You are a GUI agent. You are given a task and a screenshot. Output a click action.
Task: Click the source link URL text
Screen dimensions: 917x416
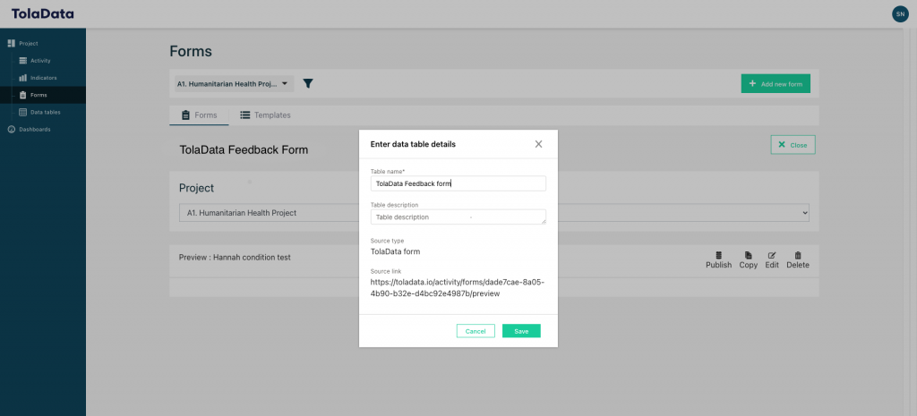[x=458, y=288]
